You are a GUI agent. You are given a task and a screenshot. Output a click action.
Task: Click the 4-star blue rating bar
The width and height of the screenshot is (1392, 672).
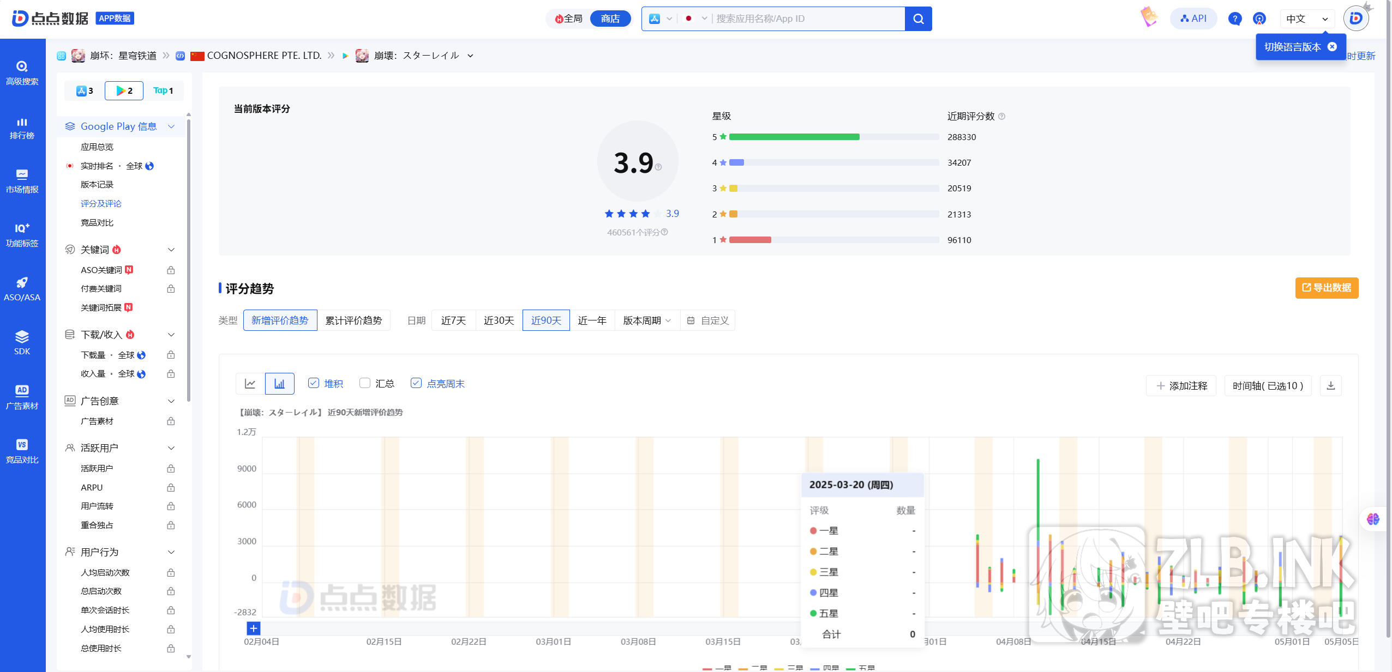point(736,162)
